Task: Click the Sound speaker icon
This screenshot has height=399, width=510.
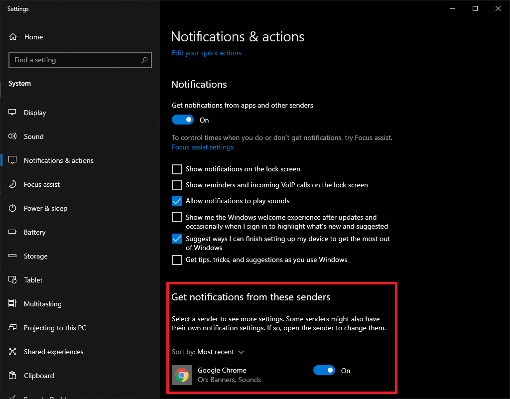Action: coord(13,136)
